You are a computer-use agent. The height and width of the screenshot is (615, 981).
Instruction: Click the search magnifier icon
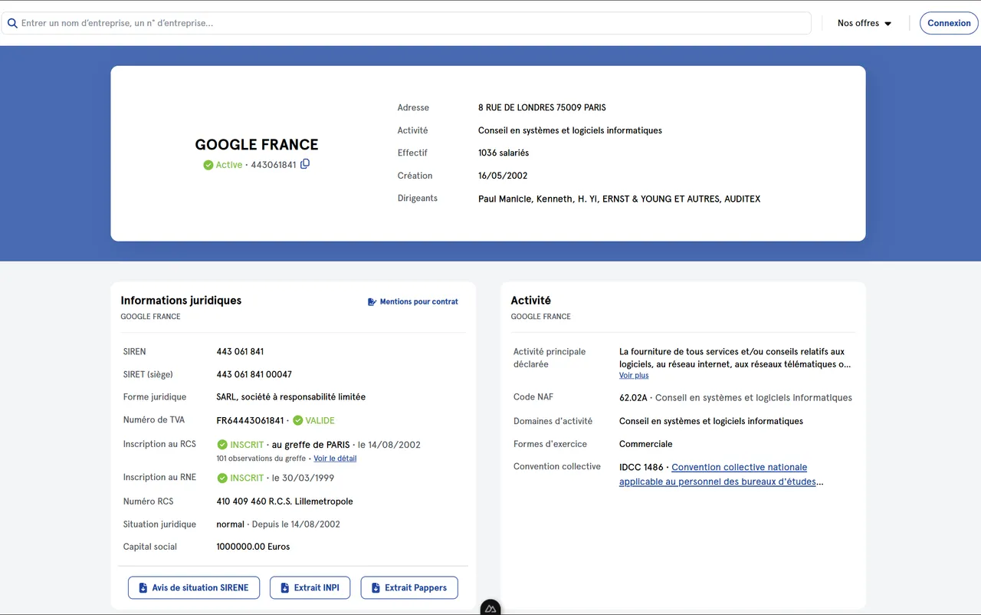[12, 23]
